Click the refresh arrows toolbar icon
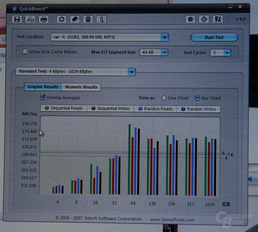The height and width of the screenshot is (232, 258). [62, 19]
